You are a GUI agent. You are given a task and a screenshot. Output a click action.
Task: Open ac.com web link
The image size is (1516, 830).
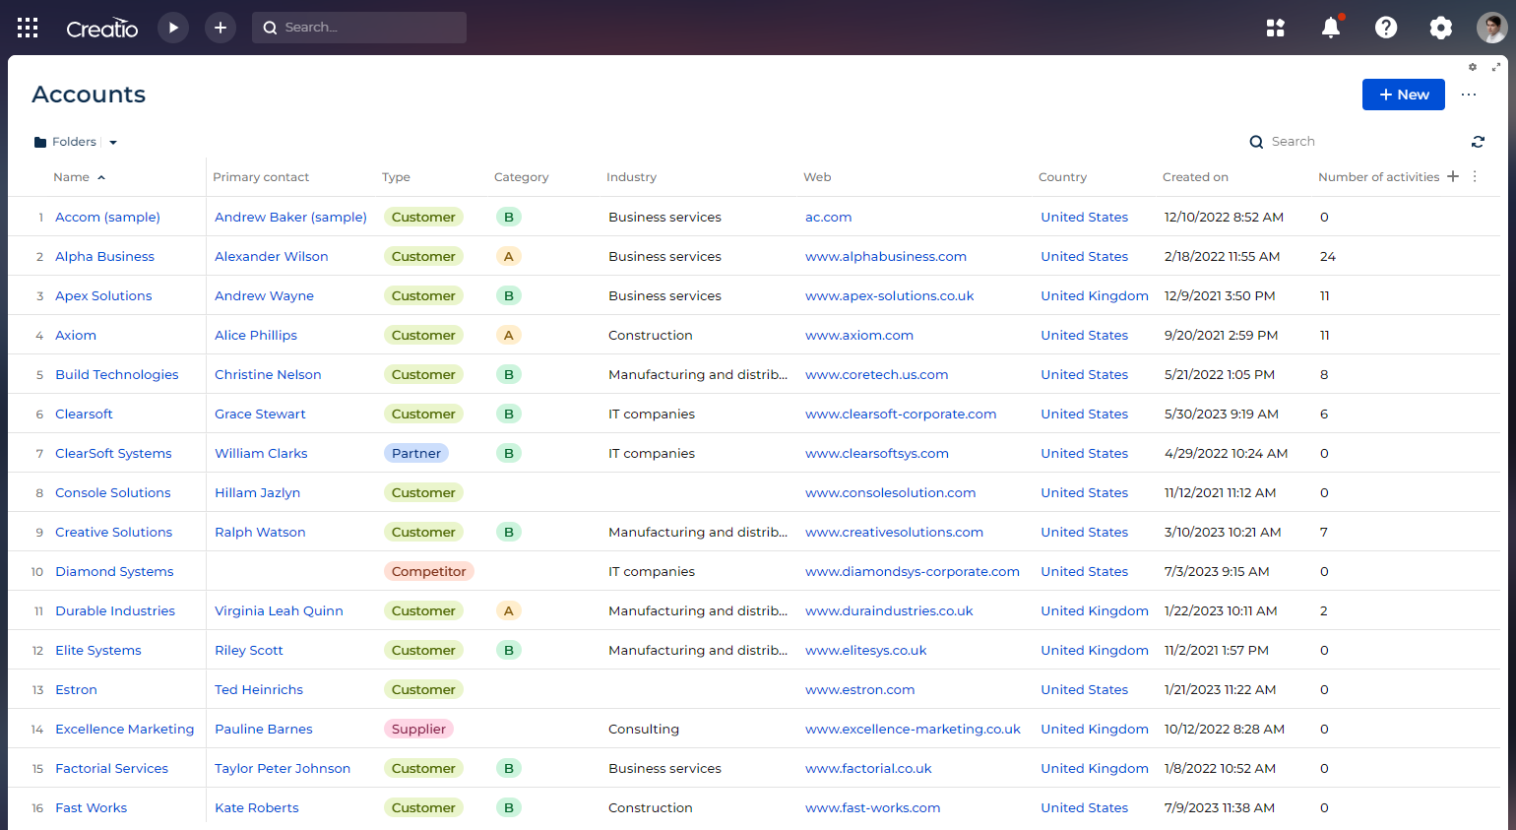click(x=829, y=217)
